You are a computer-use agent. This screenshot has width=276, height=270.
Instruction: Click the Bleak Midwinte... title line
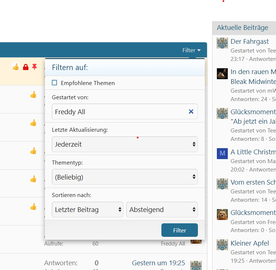(253, 82)
